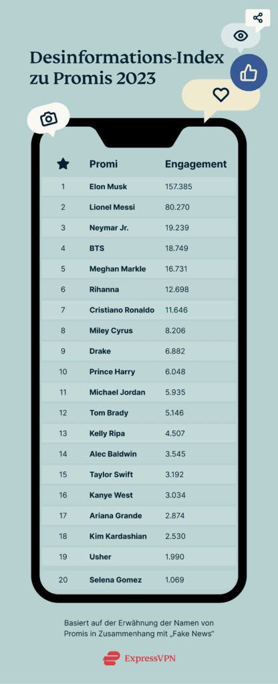This screenshot has width=278, height=684.
Task: Click the share icon bubble
Action: click(258, 18)
